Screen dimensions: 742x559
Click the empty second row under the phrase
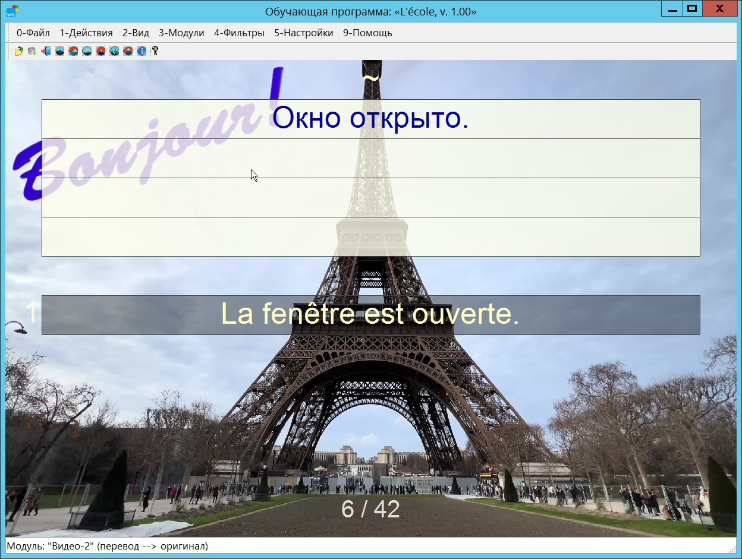tap(370, 158)
